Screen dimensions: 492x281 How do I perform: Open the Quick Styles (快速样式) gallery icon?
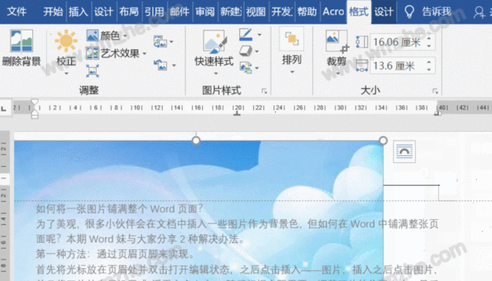click(214, 42)
